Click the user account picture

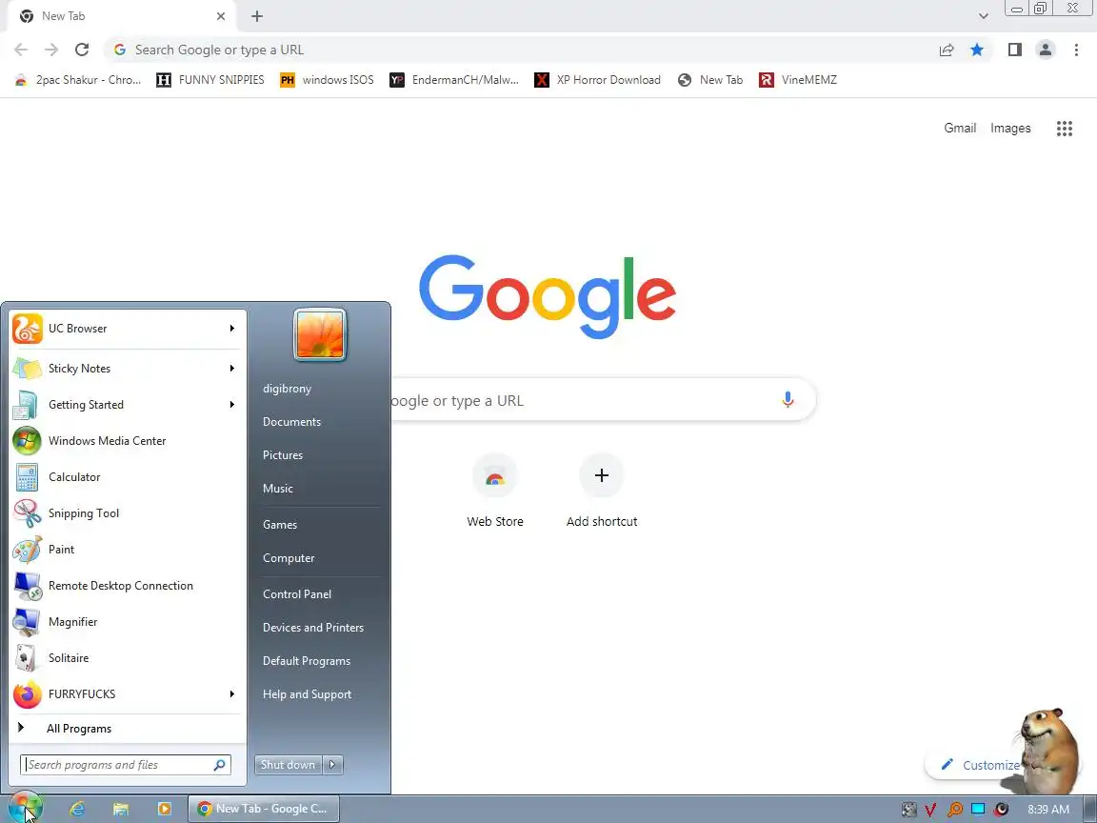[320, 334]
